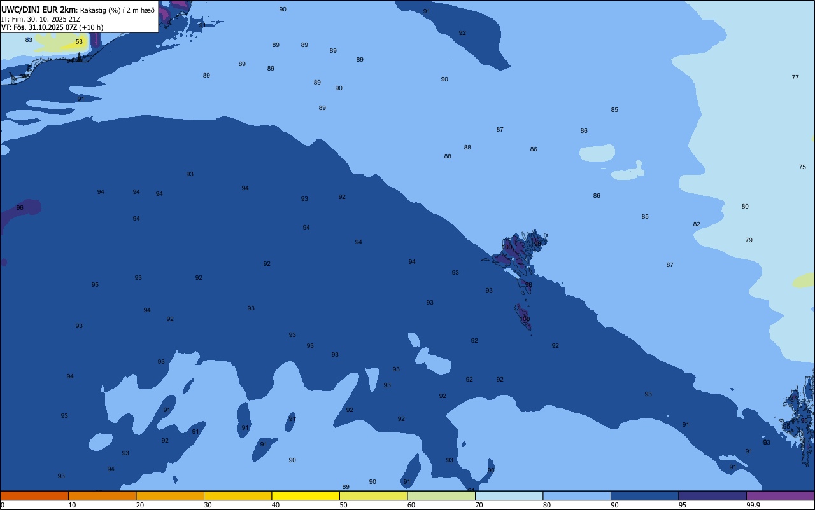
Task: Click the legend scale label '70'
Action: coord(479,505)
